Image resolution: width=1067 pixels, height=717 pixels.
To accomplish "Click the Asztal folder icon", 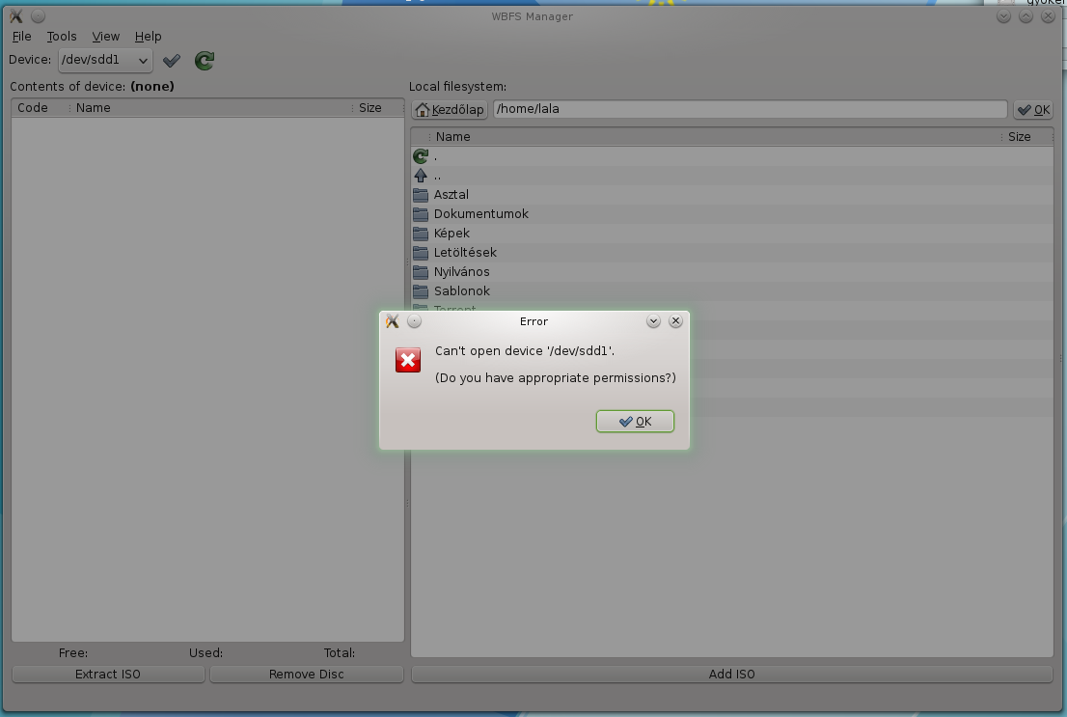I will pyautogui.click(x=421, y=195).
